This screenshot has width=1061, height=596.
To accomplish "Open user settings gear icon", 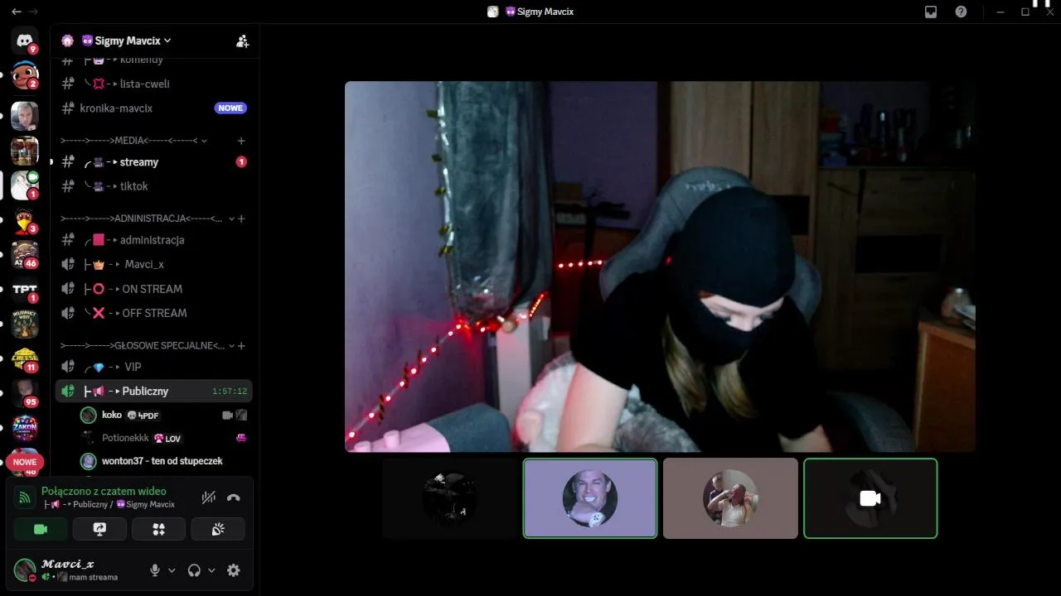I will coord(234,570).
